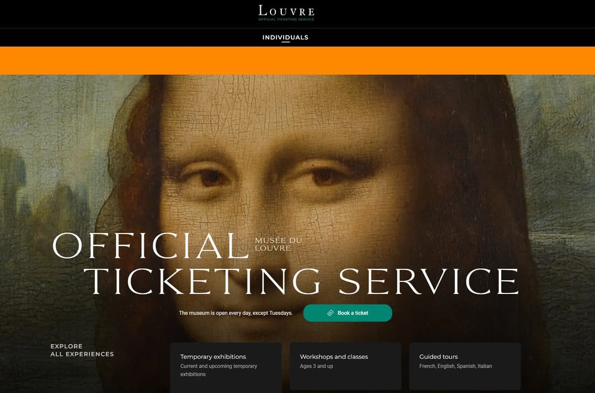The height and width of the screenshot is (393, 595).
Task: Click the green Official Ticketing Service tagline
Action: coord(286,19)
